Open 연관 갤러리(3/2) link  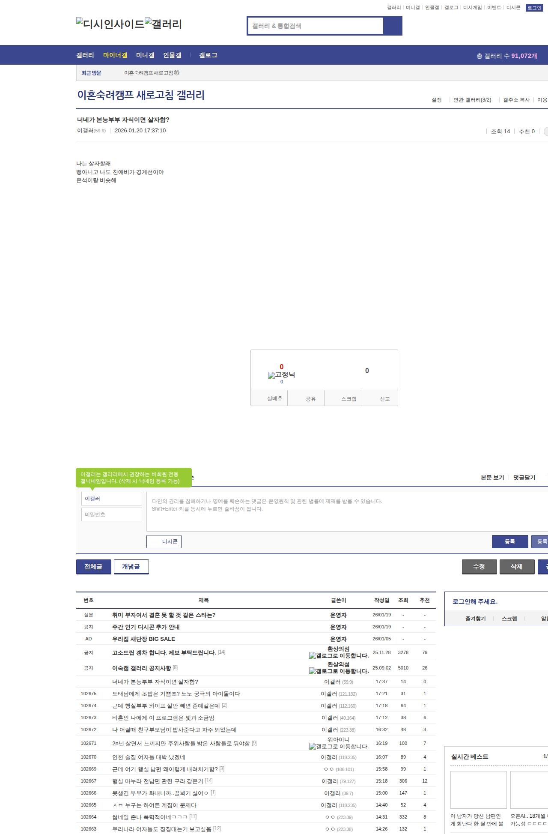click(472, 100)
